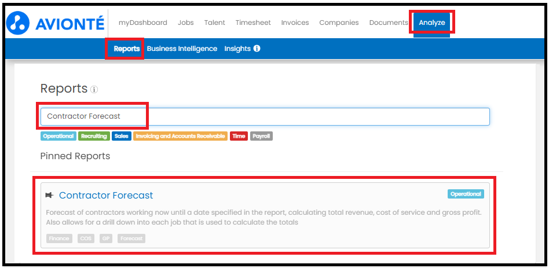Filter by the Recruiting tag
The width and height of the screenshot is (549, 268).
click(x=94, y=136)
